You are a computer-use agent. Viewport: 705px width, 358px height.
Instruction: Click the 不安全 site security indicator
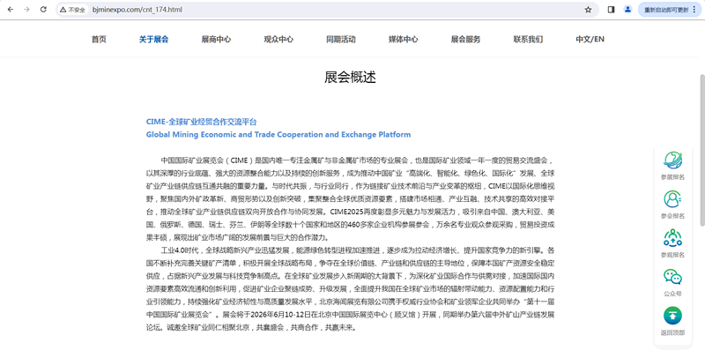73,10
